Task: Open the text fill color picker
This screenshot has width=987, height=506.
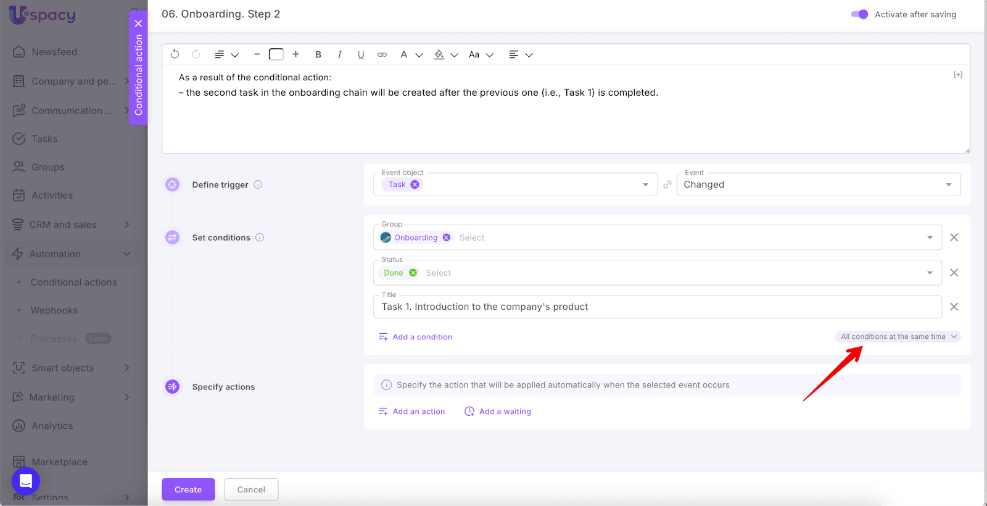Action: tap(439, 54)
